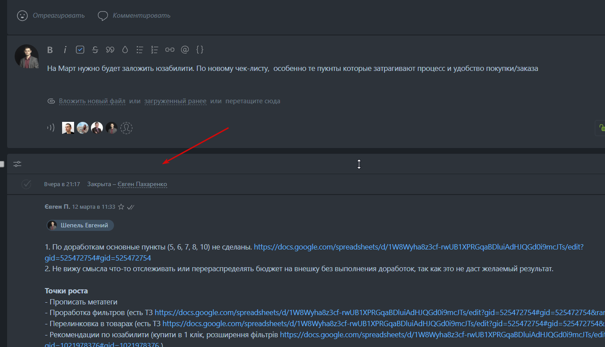Insert a numbered list

(154, 50)
